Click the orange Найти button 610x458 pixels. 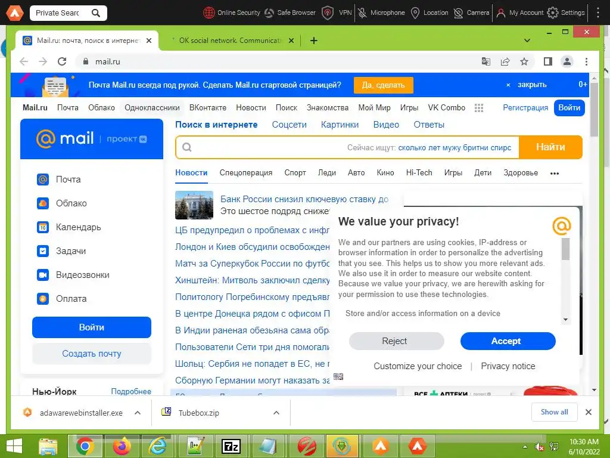point(550,147)
